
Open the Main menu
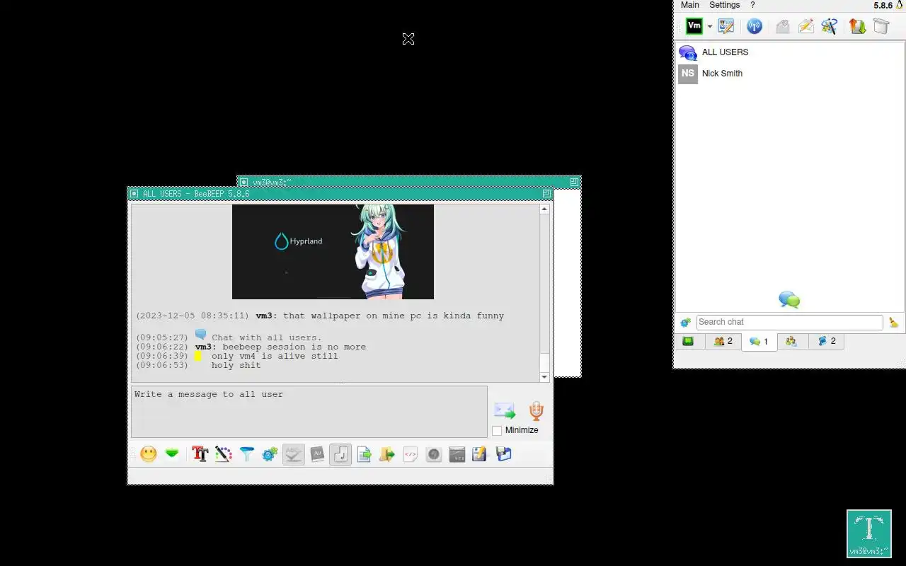(x=690, y=5)
